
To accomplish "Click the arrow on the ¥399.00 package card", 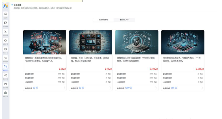I will click(156, 88).
